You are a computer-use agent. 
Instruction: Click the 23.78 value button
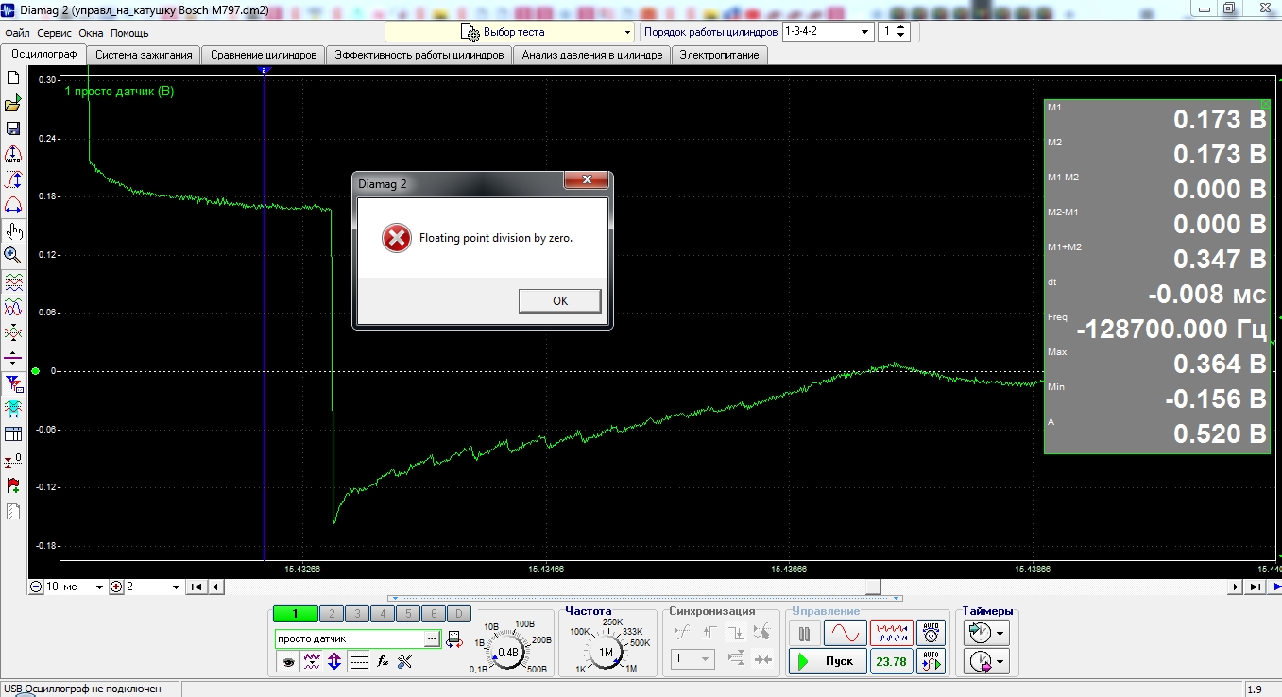click(891, 661)
